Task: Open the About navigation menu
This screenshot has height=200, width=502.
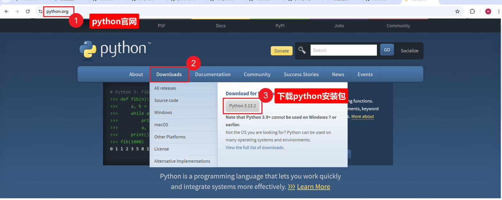Action: [136, 74]
